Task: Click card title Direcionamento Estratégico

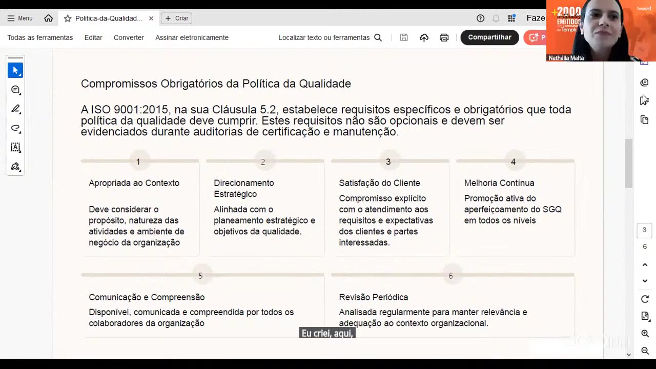Action: pyautogui.click(x=244, y=189)
